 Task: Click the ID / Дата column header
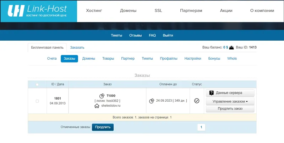[58, 84]
